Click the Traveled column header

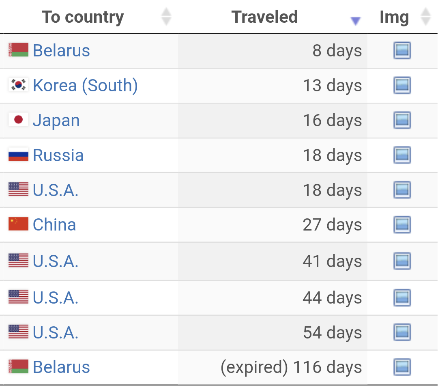[x=264, y=17]
